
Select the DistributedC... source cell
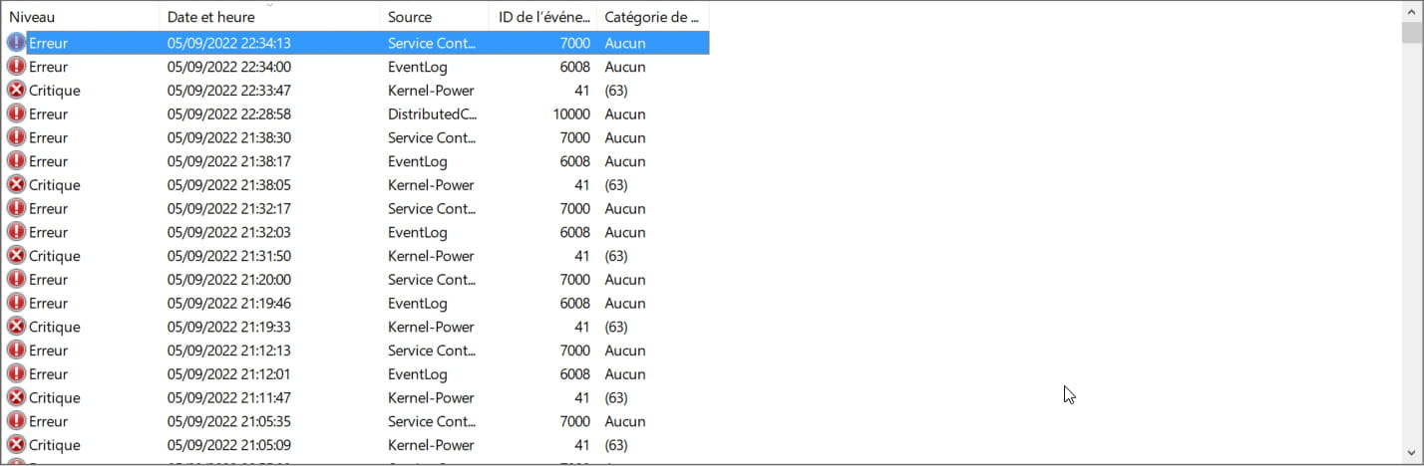(x=433, y=114)
